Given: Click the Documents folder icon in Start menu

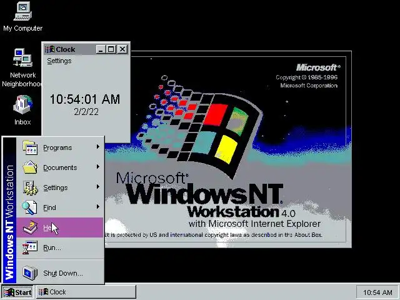Looking at the screenshot, I should coord(30,167).
